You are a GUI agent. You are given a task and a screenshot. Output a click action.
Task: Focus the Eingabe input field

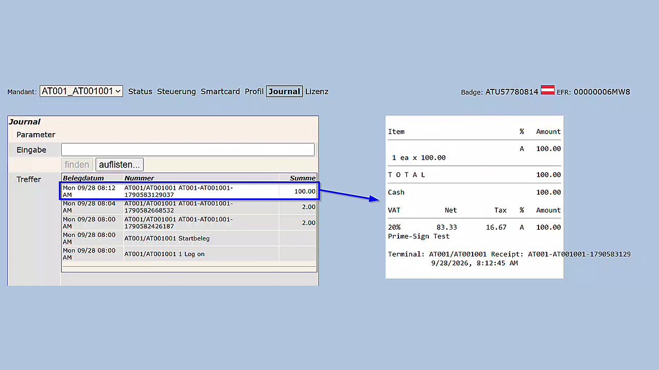(188, 150)
